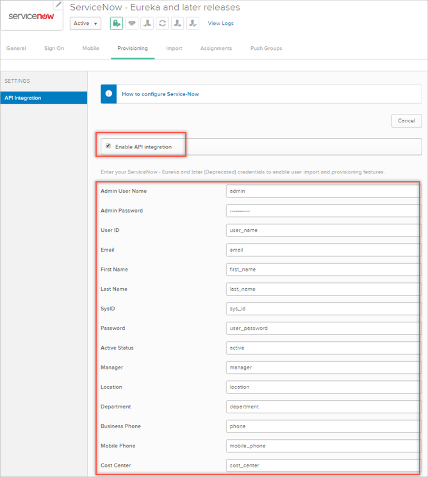The height and width of the screenshot is (477, 428).
Task: Click the green lock sign-on icon
Action: click(116, 23)
